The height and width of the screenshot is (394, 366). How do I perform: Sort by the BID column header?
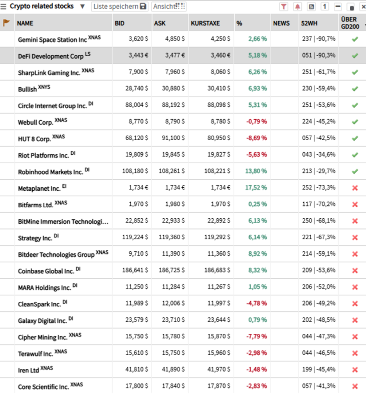[x=119, y=24]
